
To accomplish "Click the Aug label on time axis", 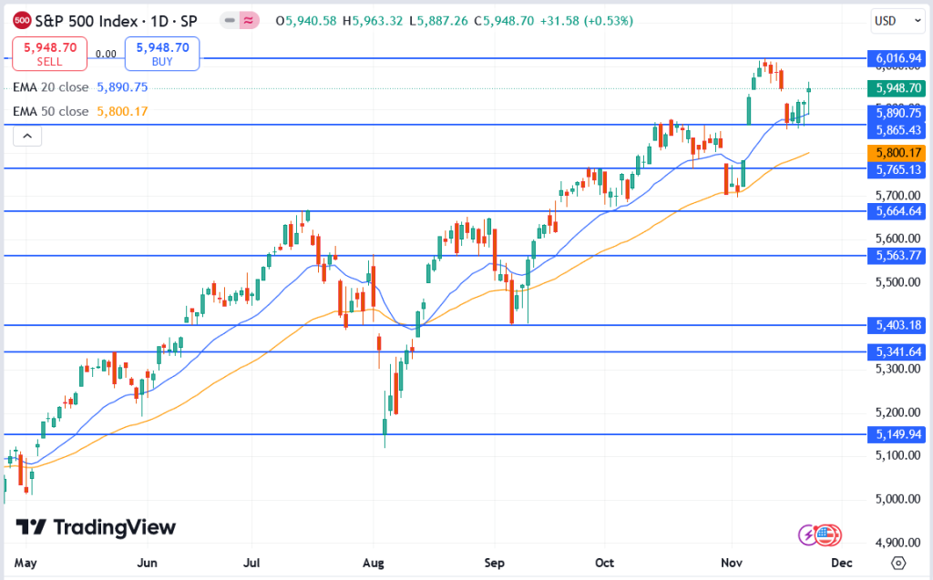I will [x=373, y=563].
